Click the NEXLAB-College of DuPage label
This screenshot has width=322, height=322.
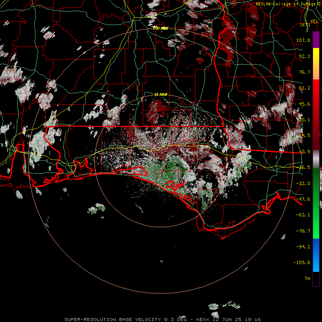(288, 4)
